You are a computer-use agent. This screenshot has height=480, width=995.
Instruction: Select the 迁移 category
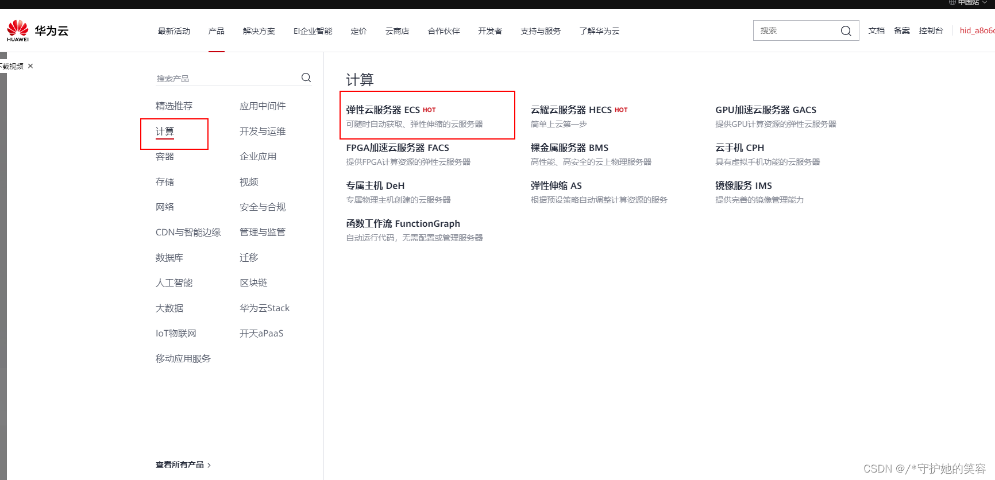click(x=249, y=257)
